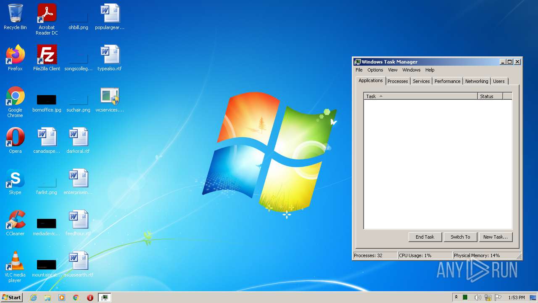This screenshot has width=538, height=303.
Task: Select the darkoral.rtf document
Action: 78,141
